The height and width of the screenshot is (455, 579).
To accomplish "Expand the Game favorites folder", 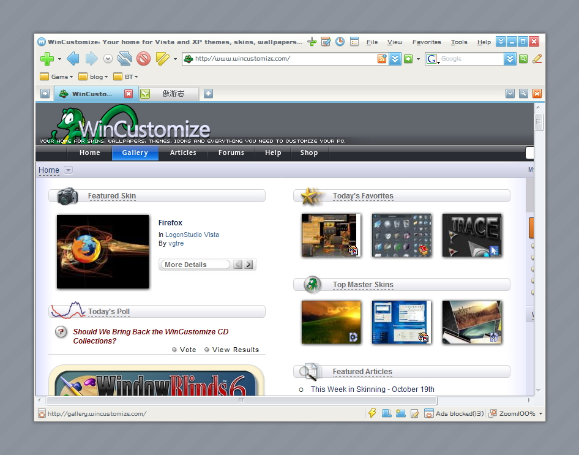I will (56, 77).
